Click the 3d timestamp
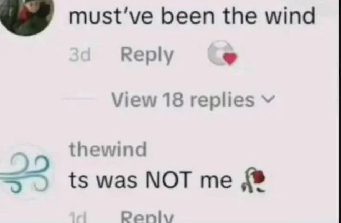341x223 pixels. click(x=80, y=55)
